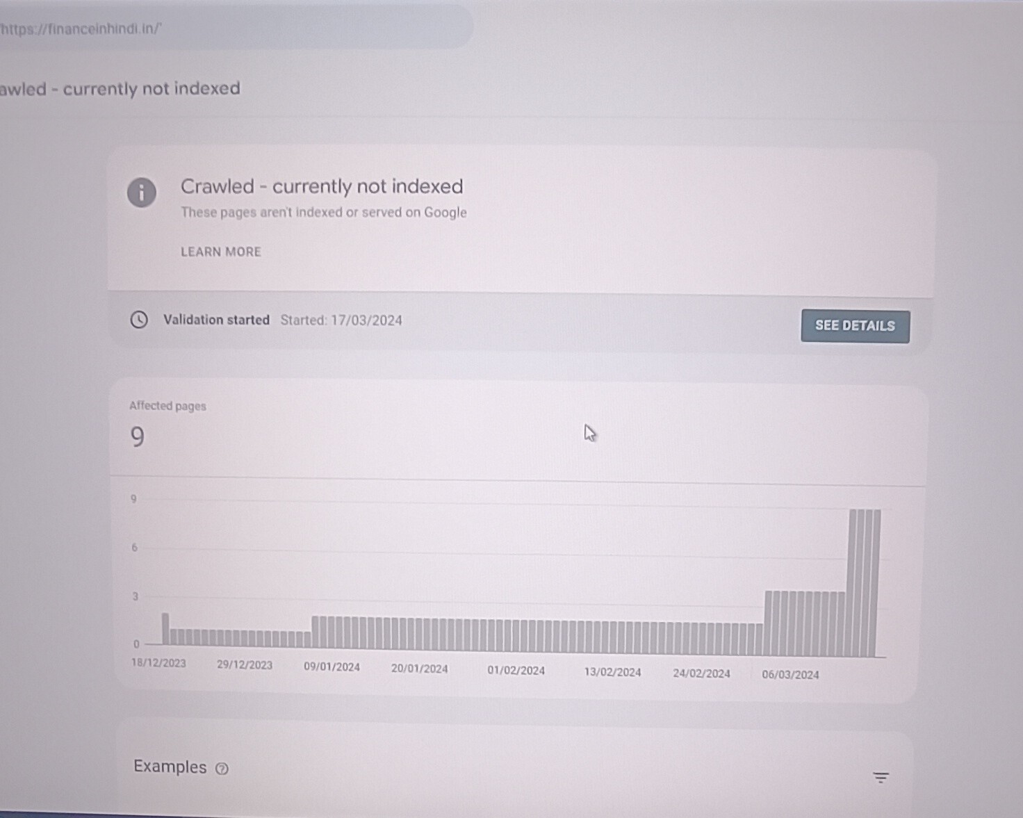Open the Examples filter icon
Image resolution: width=1023 pixels, height=818 pixels.
(x=881, y=778)
